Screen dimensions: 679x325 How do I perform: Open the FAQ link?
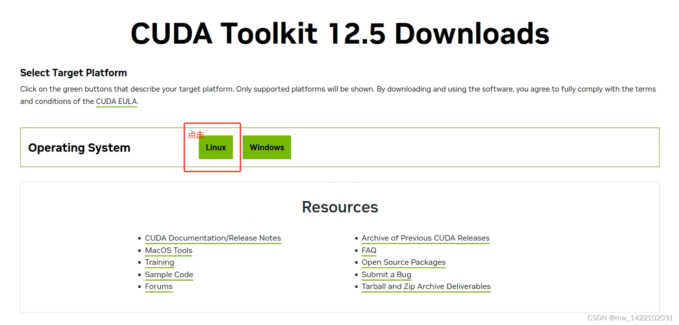click(369, 251)
